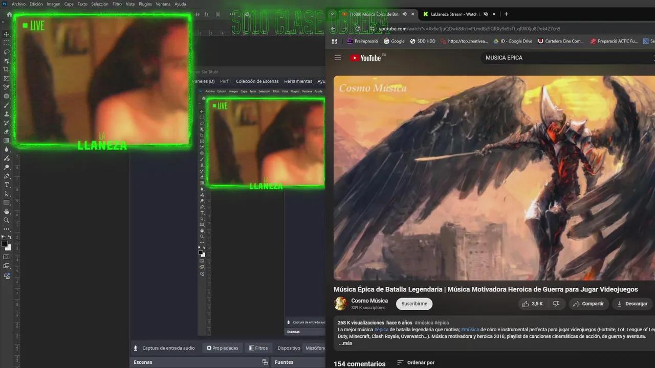This screenshot has height=368, width=655.
Task: Open a new Chrome tab
Action: [506, 14]
